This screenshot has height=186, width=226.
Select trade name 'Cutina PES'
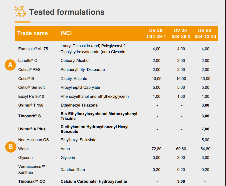pos(29,69)
